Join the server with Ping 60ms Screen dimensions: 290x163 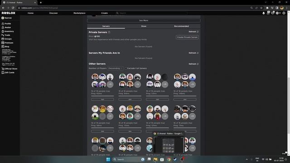102,100
